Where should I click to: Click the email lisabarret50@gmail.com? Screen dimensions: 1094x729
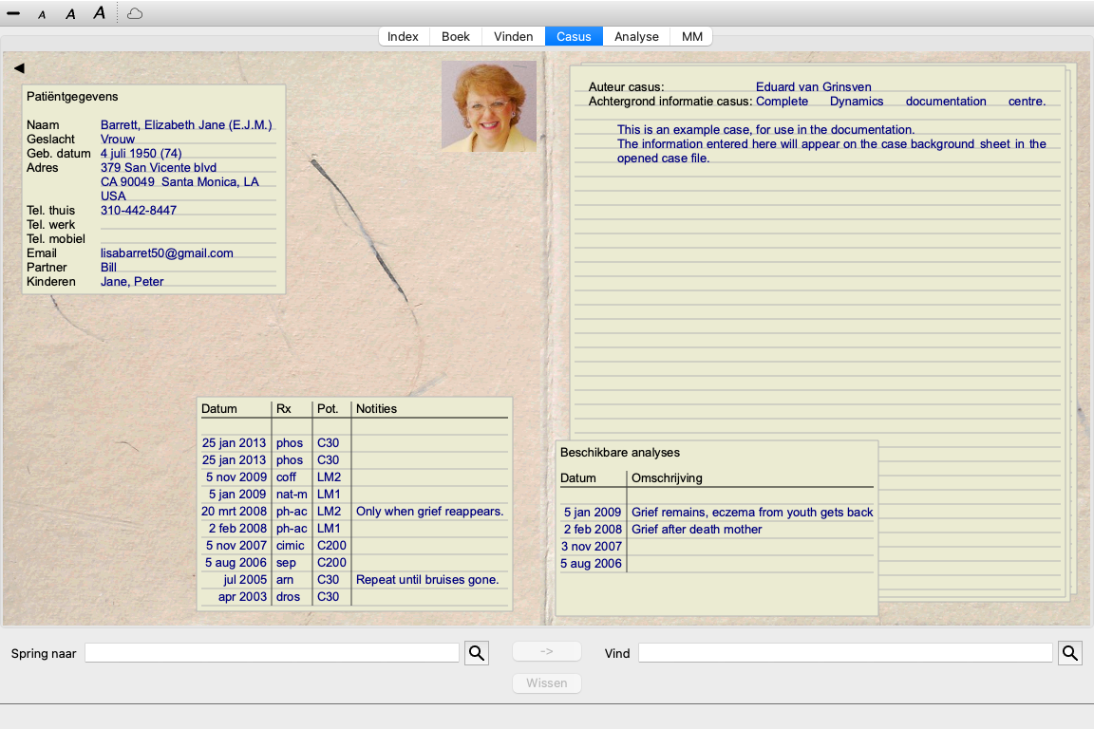167,253
